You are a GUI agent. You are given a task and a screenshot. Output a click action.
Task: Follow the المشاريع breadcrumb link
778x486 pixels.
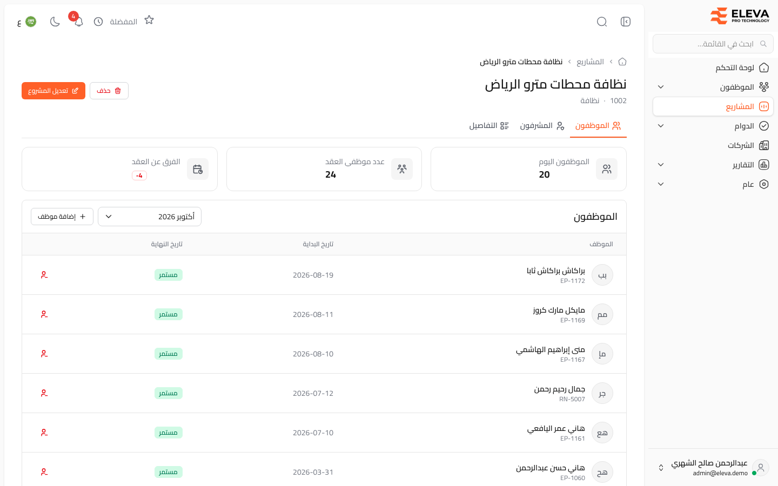[590, 62]
